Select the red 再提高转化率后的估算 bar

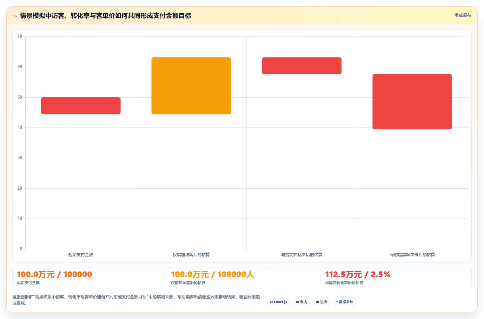point(302,66)
